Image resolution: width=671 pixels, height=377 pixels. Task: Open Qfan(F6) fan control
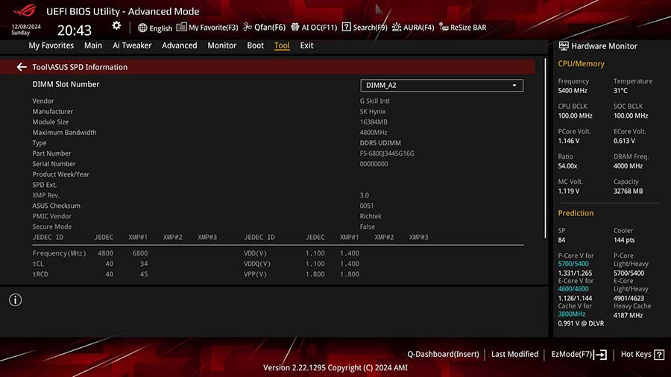point(265,28)
